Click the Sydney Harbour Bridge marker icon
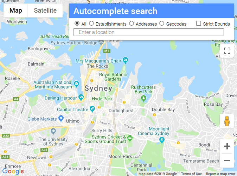 tap(101, 42)
